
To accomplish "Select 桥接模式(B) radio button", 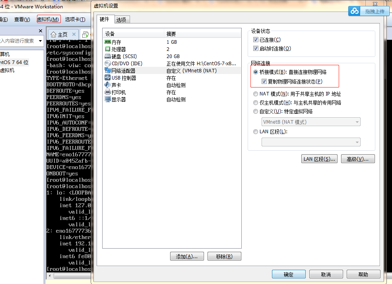I will [x=256, y=72].
